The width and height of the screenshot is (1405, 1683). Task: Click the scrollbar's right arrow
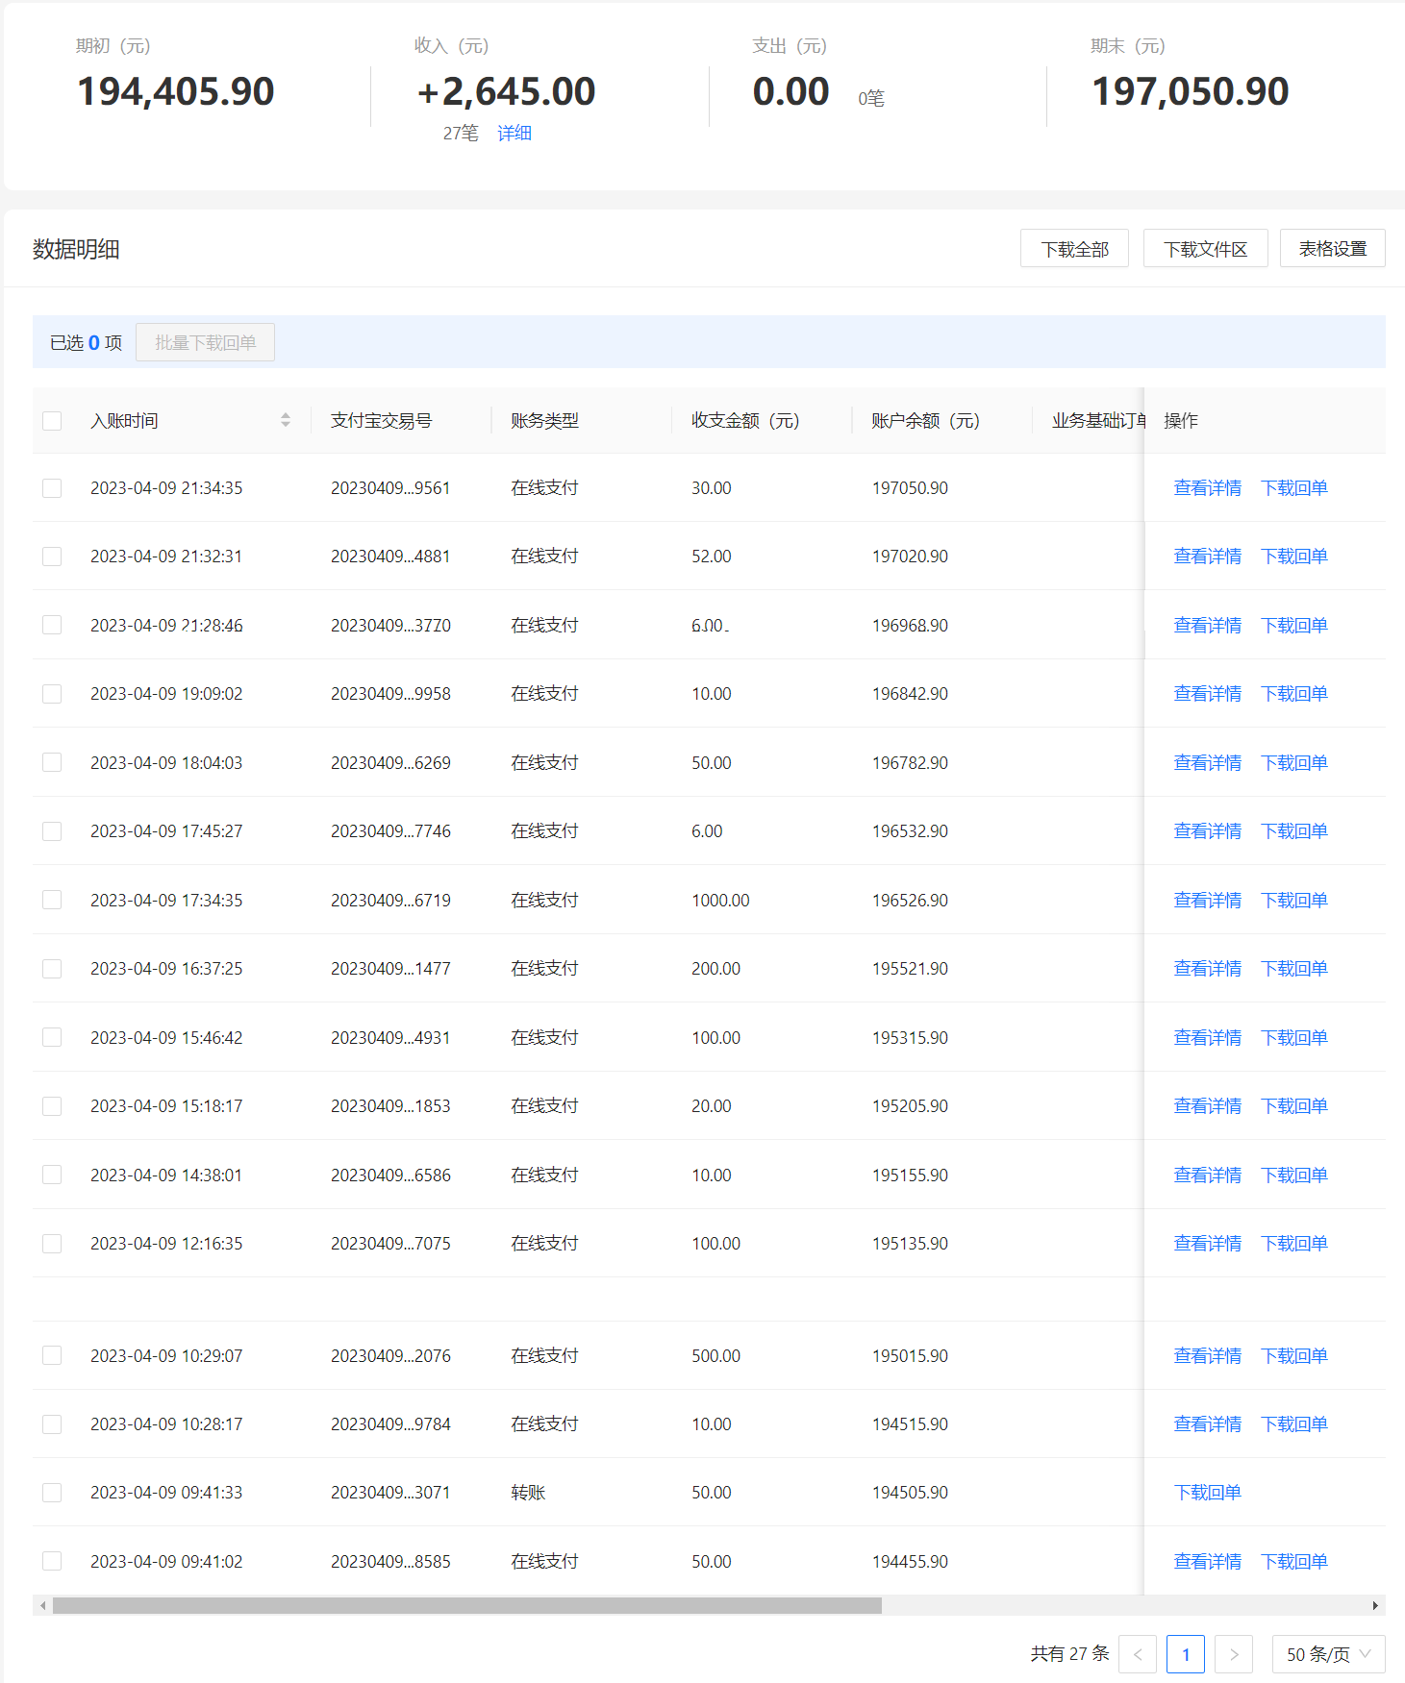(x=1375, y=1606)
